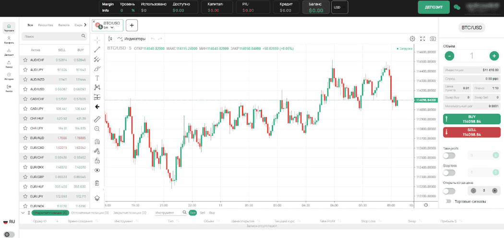
Task: Select the trend line drawing tool
Action: pos(97,49)
